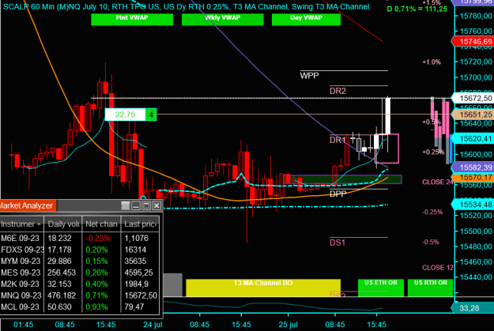Click the DR2 resistance level label
The image size is (494, 331).
coord(338,91)
